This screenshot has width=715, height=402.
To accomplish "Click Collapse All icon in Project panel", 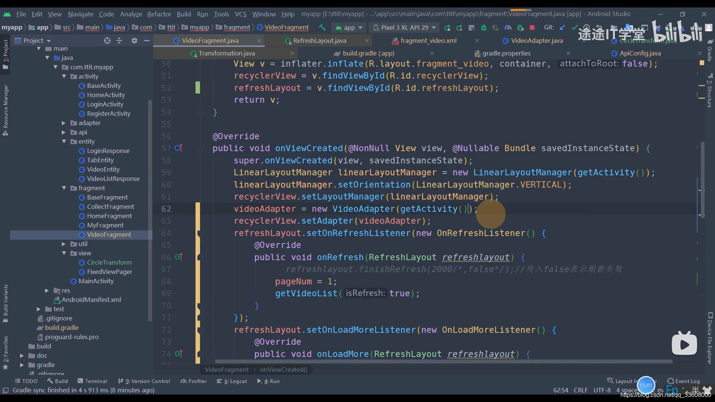I will pyautogui.click(x=119, y=41).
